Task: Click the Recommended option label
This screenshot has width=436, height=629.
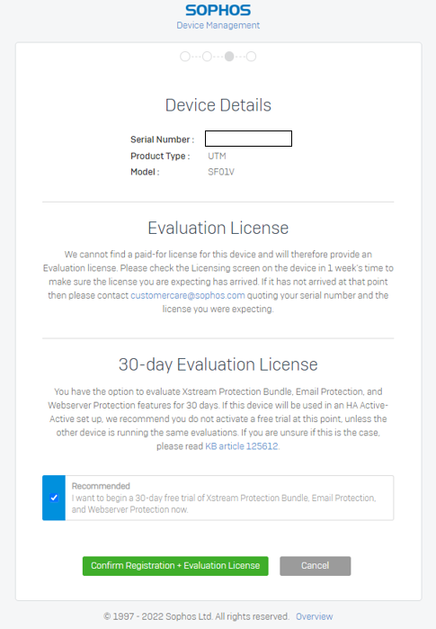Action: click(x=101, y=486)
